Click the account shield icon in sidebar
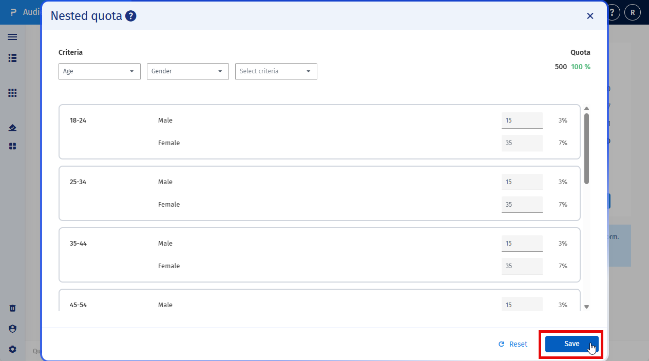The image size is (649, 361). click(x=12, y=328)
